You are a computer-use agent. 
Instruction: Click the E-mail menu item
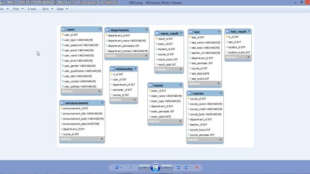pos(32,9)
